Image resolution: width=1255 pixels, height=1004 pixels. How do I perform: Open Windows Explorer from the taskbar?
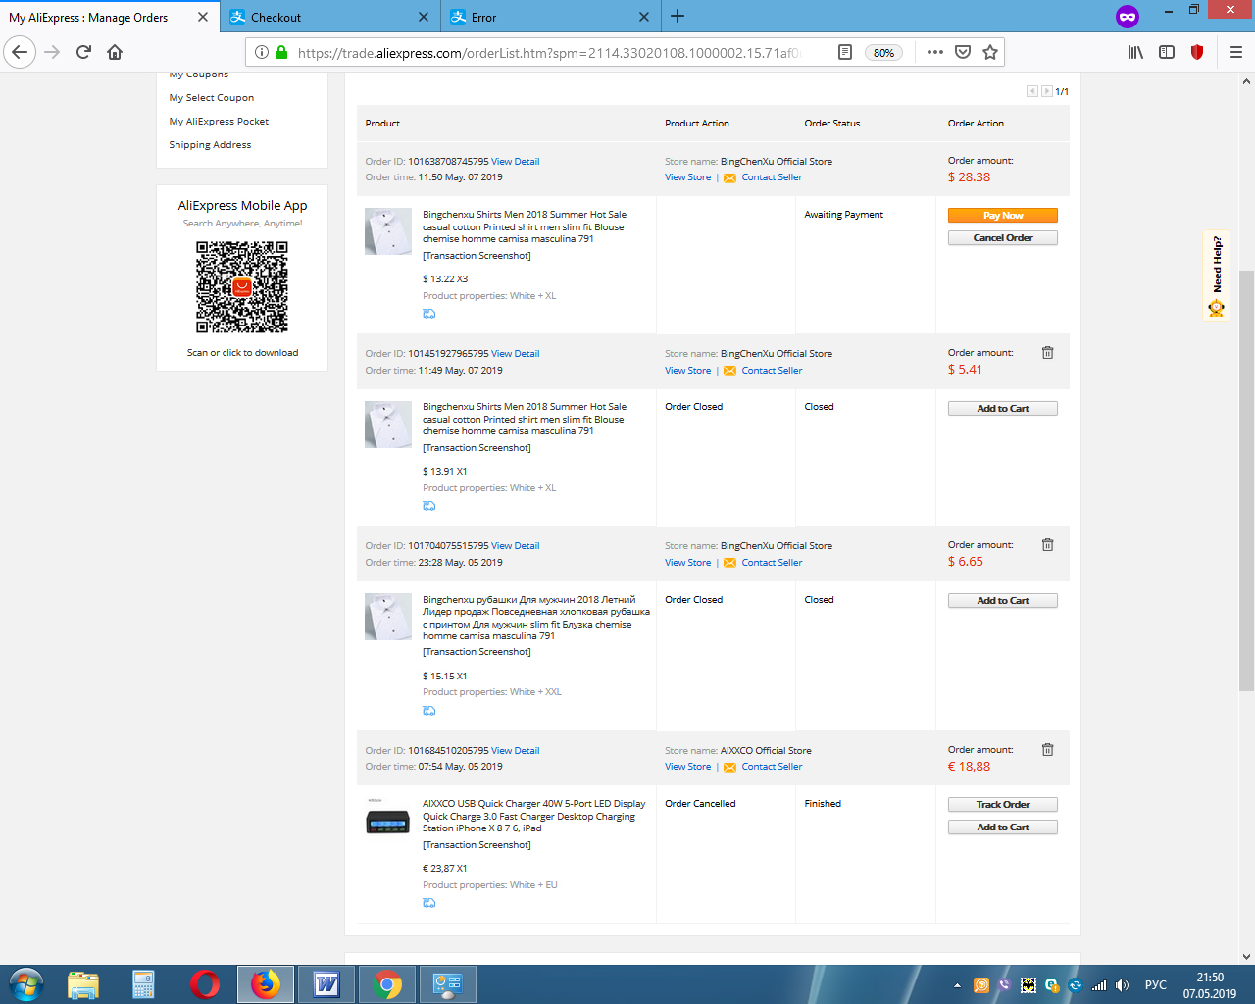coord(83,984)
